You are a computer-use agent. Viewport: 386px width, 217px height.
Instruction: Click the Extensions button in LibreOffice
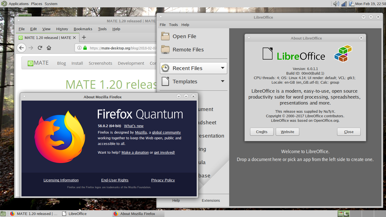(211, 200)
